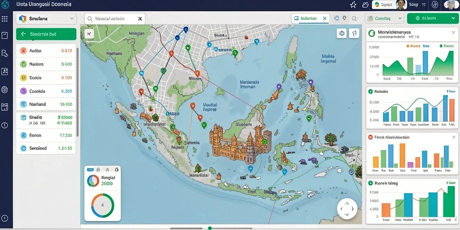
Task: Click the orange pin near Vouiial label
Action: tap(192, 106)
